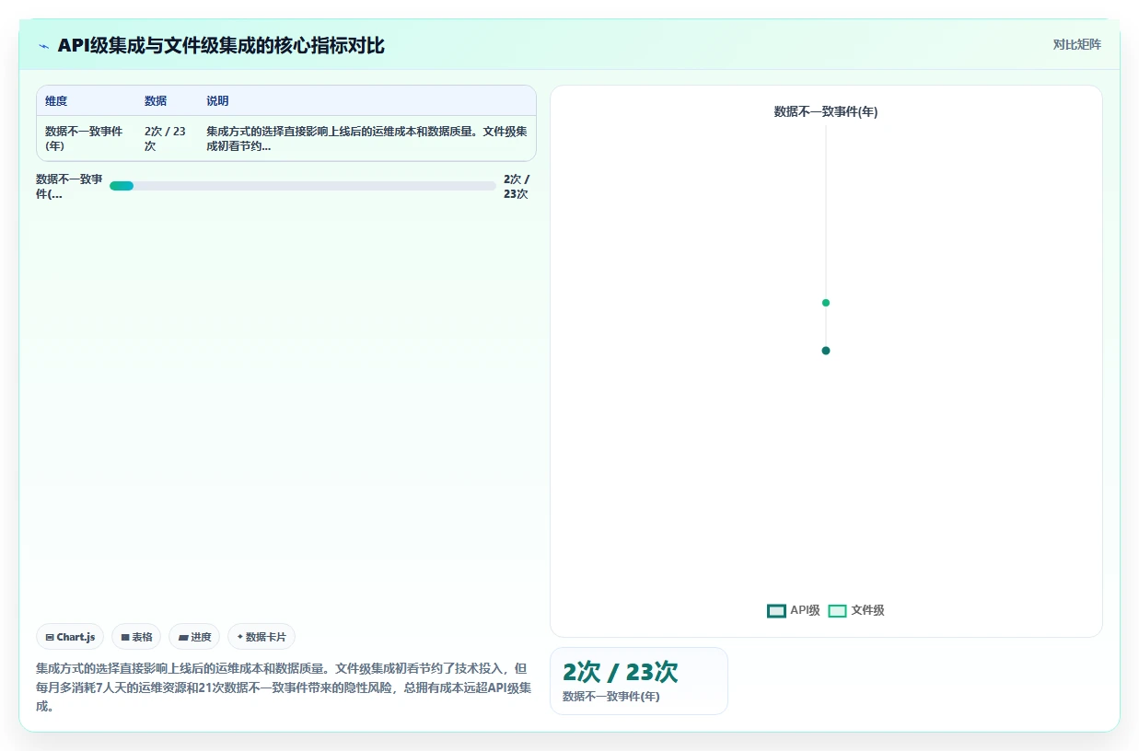Select the 数据 column header
Screen dimensions: 1139x751
pyautogui.click(x=156, y=101)
